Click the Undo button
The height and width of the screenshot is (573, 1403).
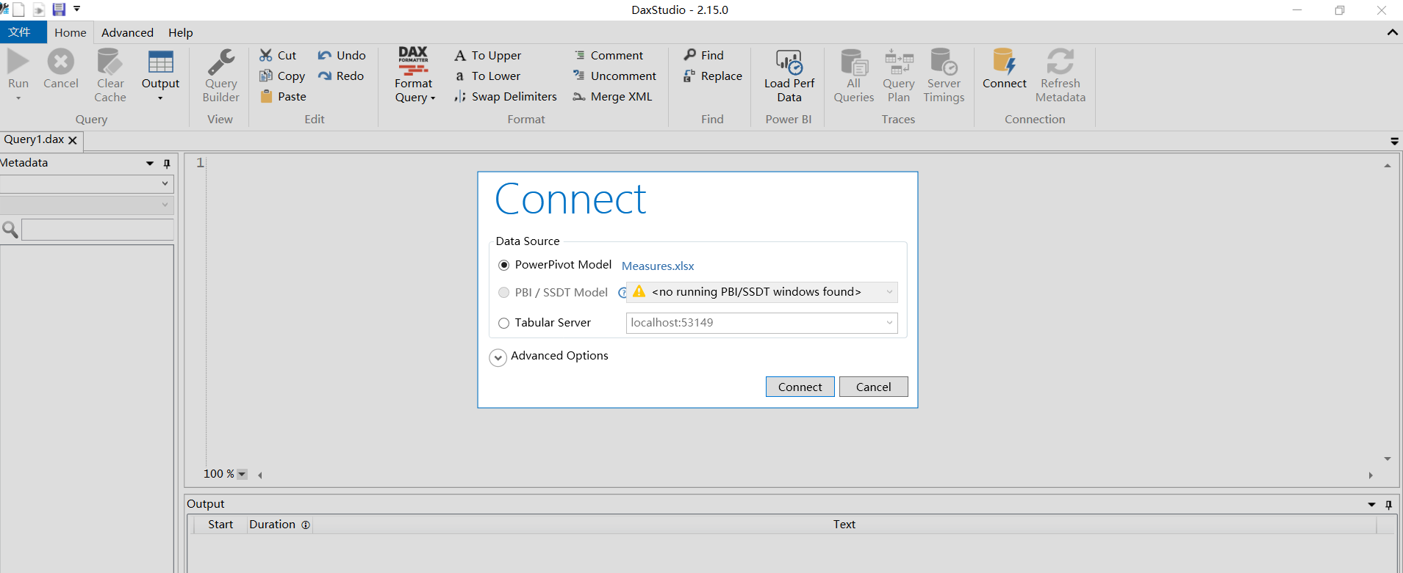(x=342, y=55)
